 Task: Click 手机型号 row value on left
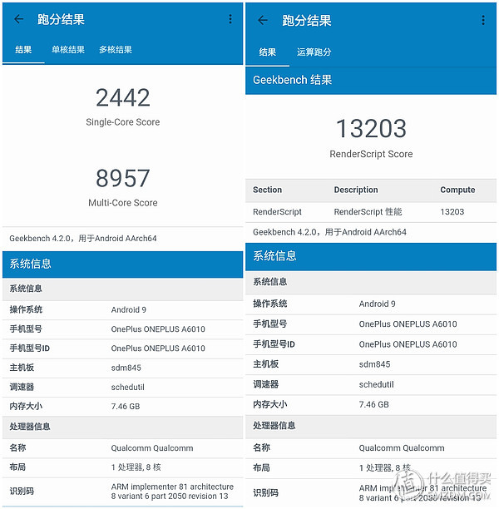158,329
